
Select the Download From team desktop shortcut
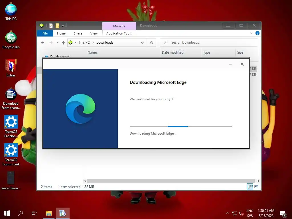click(11, 98)
